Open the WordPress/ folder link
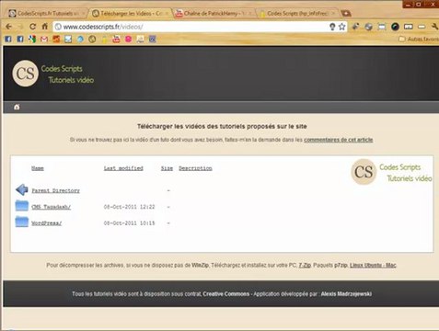The image size is (439, 331). (47, 223)
